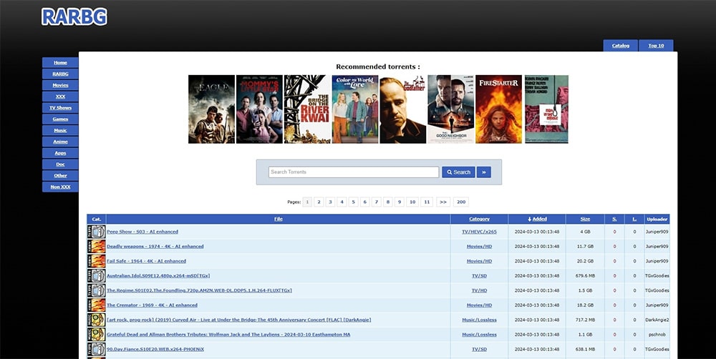Viewport: 716px width, 359px height.
Task: Click the category icon beside The Cremator torrent
Action: point(96,305)
